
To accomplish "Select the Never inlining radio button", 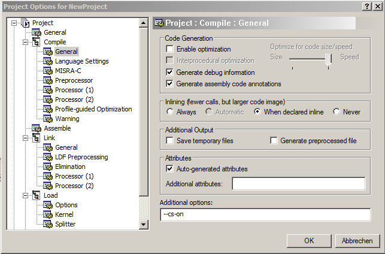I will [337, 112].
